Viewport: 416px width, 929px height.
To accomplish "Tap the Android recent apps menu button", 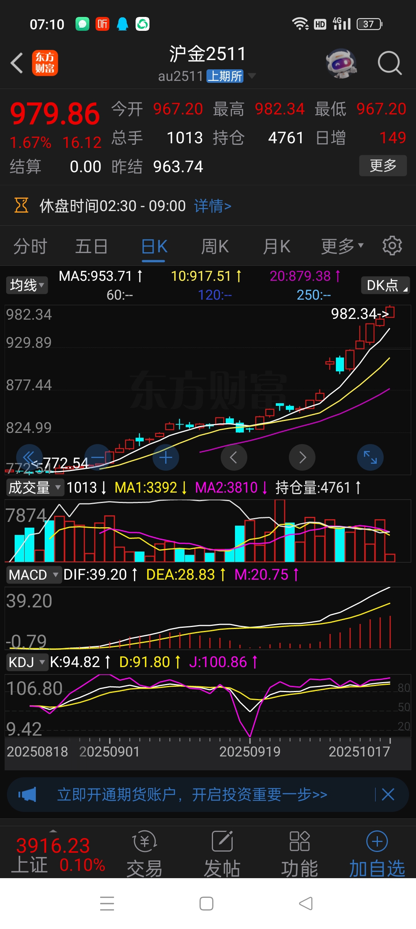I will (107, 904).
